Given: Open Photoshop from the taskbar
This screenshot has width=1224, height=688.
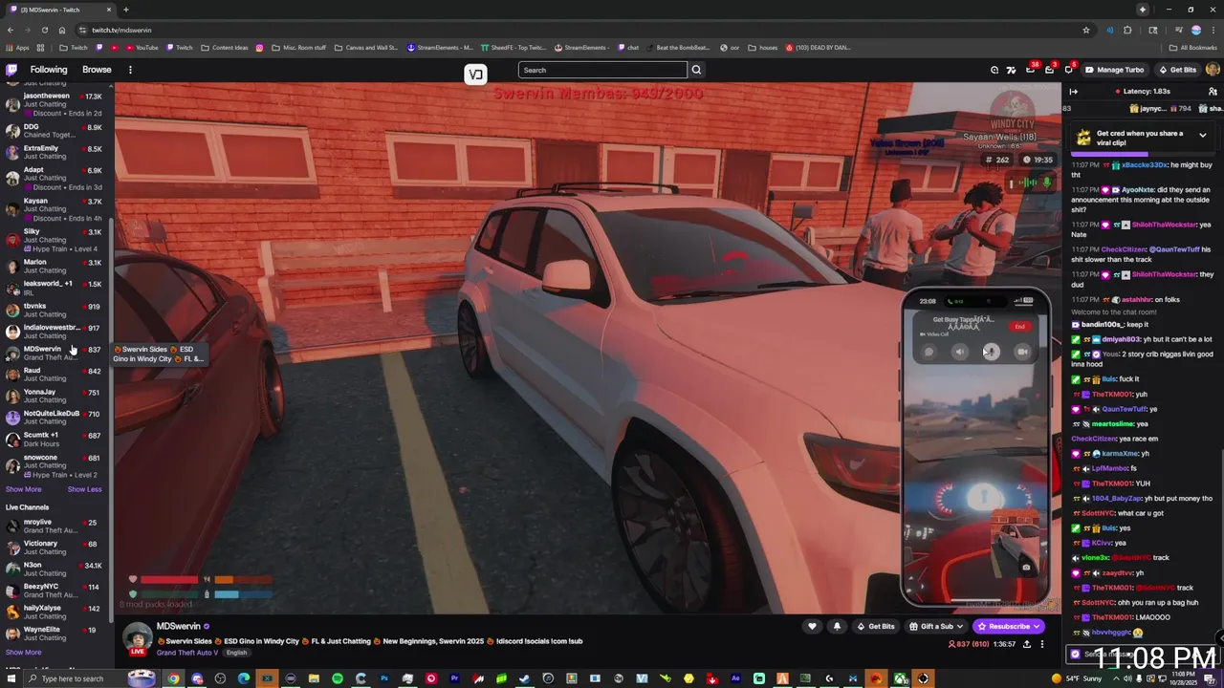Looking at the screenshot, I should click(x=384, y=678).
